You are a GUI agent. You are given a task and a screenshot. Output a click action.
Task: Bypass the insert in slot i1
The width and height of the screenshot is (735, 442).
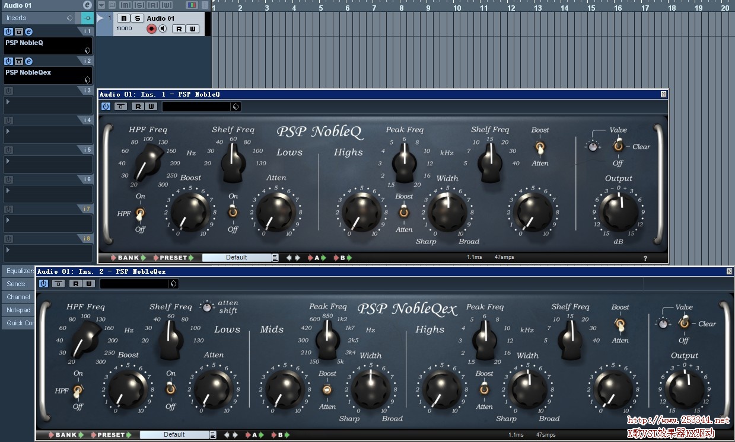pos(18,31)
